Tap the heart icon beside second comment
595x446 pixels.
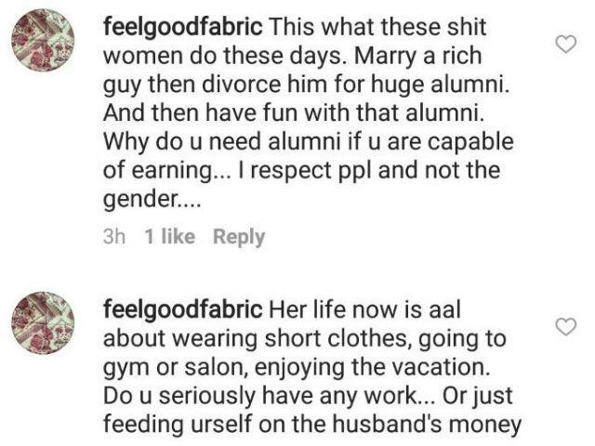pos(566,327)
